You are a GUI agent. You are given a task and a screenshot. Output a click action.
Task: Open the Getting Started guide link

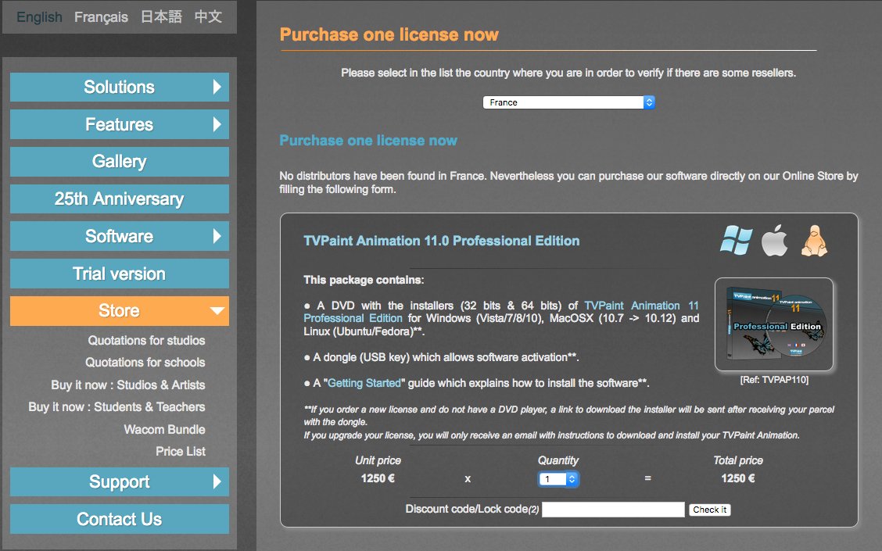pyautogui.click(x=364, y=383)
